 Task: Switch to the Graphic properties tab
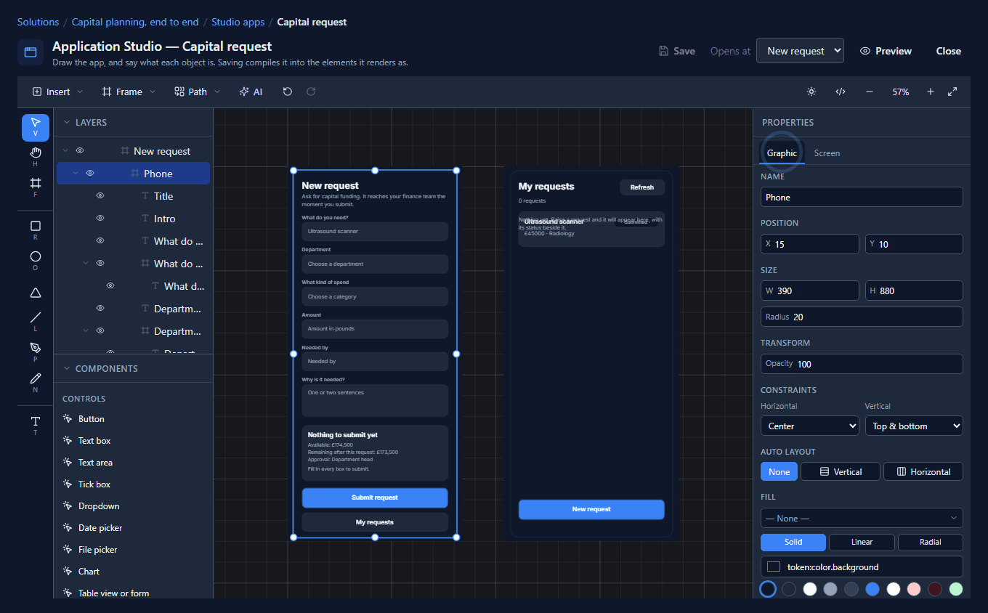tap(782, 153)
